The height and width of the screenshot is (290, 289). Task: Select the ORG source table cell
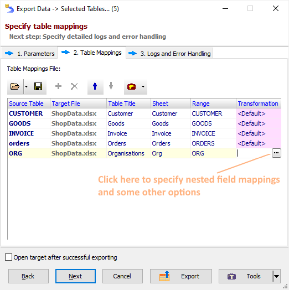[29, 153]
